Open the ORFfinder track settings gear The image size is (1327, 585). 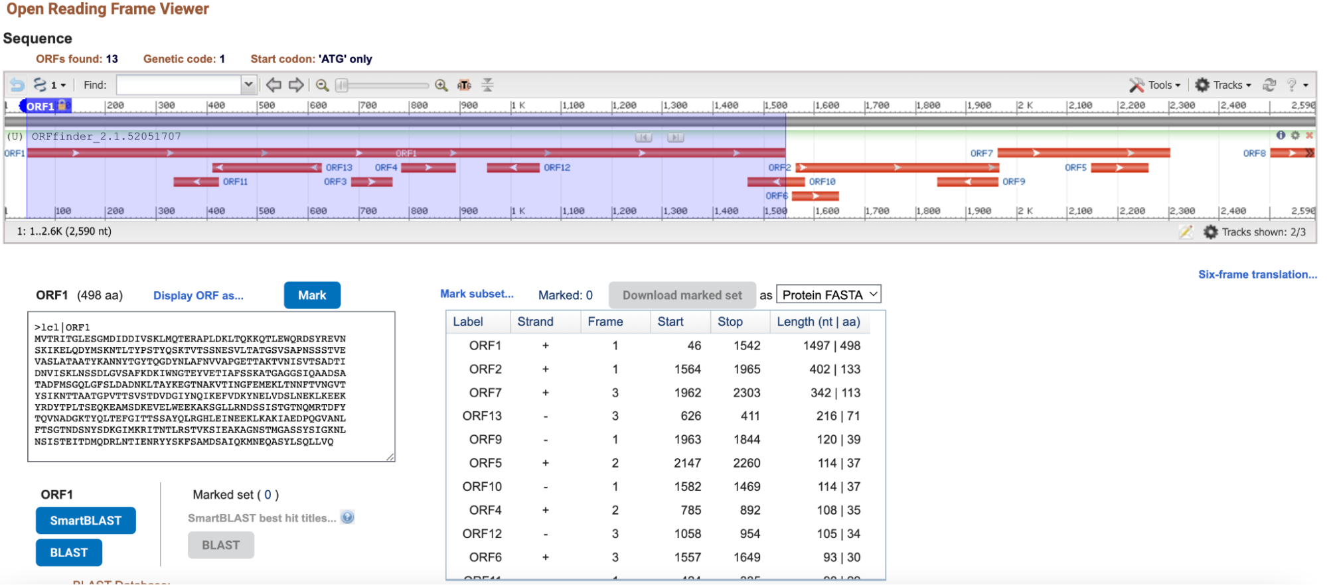click(x=1295, y=135)
